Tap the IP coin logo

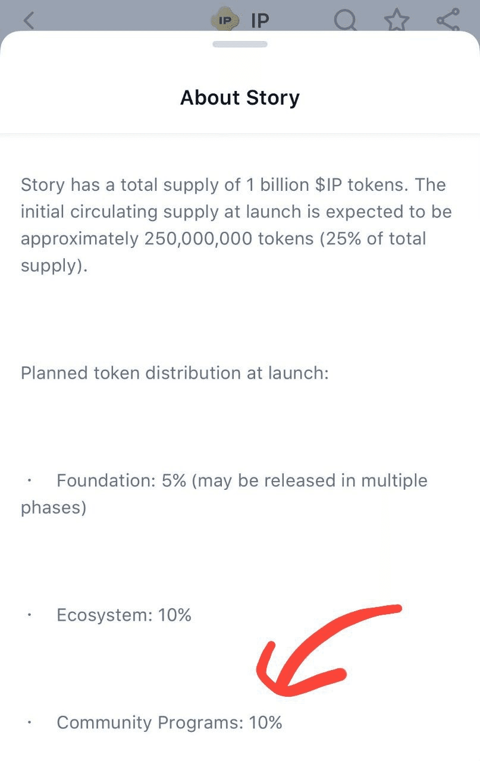[226, 20]
